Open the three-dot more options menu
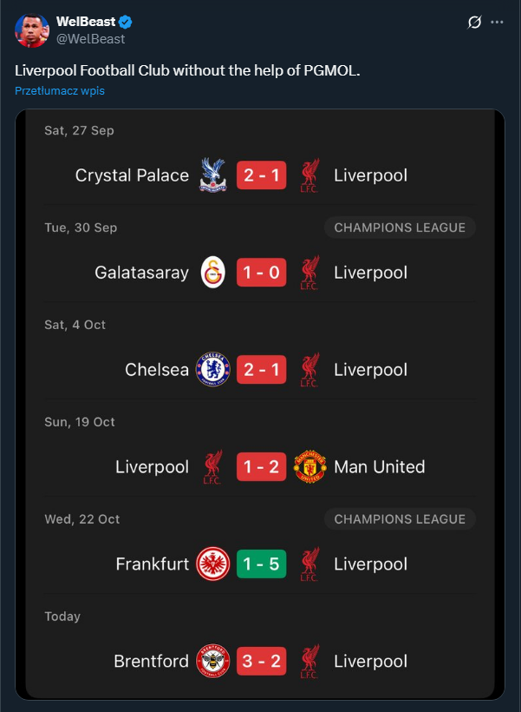Image resolution: width=521 pixels, height=712 pixels. tap(497, 23)
